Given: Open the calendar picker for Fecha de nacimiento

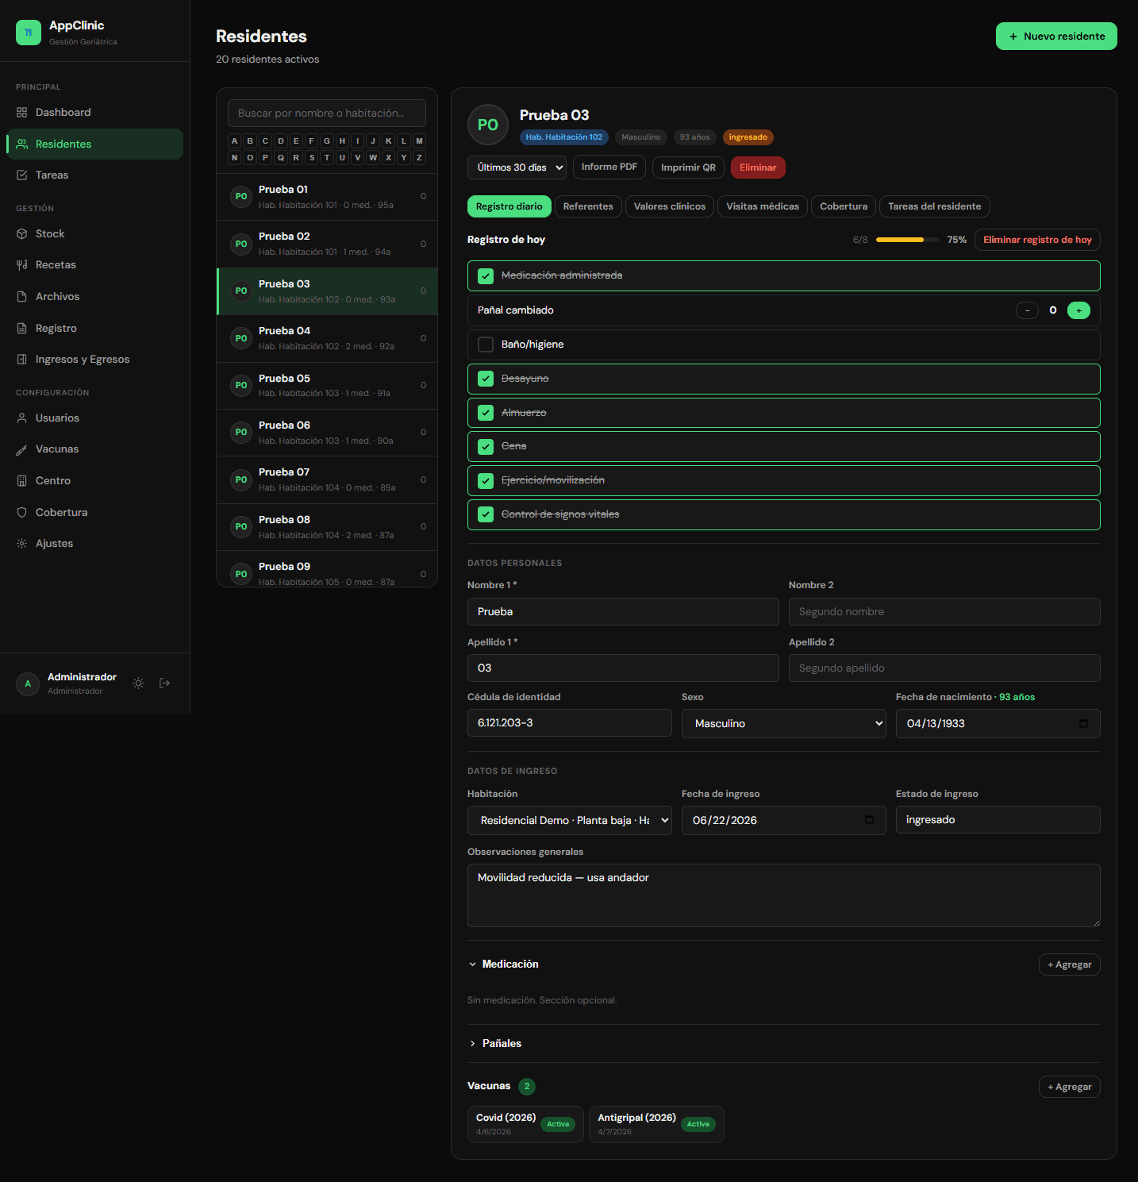Looking at the screenshot, I should [x=1084, y=724].
